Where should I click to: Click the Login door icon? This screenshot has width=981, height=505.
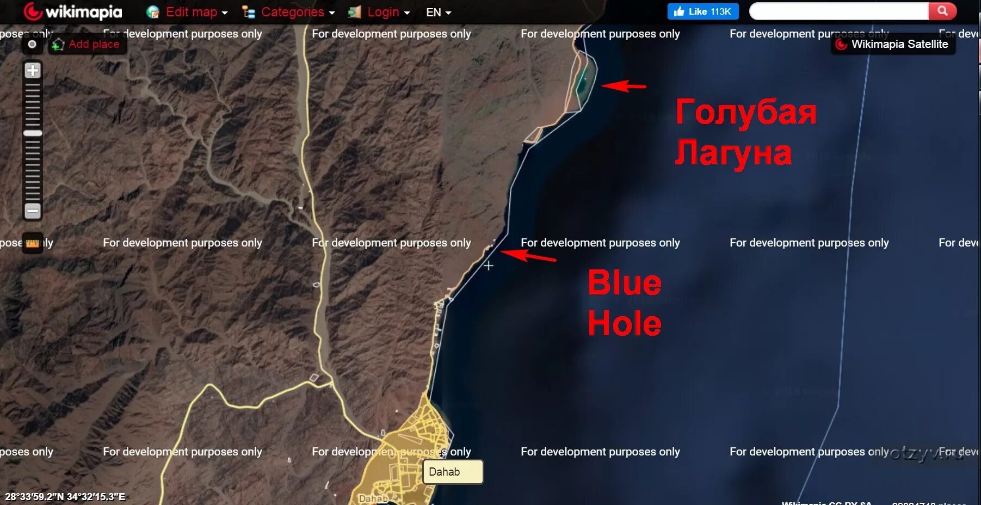[355, 12]
